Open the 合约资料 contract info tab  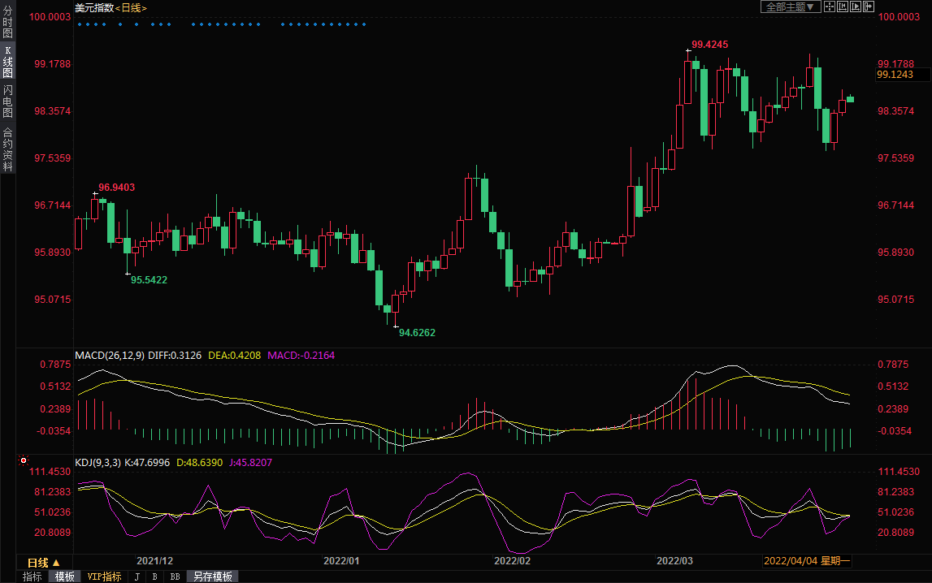coord(7,149)
